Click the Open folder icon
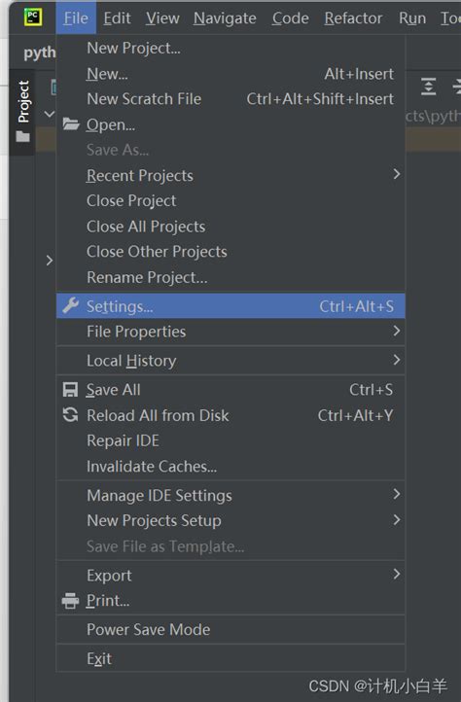Image resolution: width=461 pixels, height=702 pixels. click(x=71, y=124)
